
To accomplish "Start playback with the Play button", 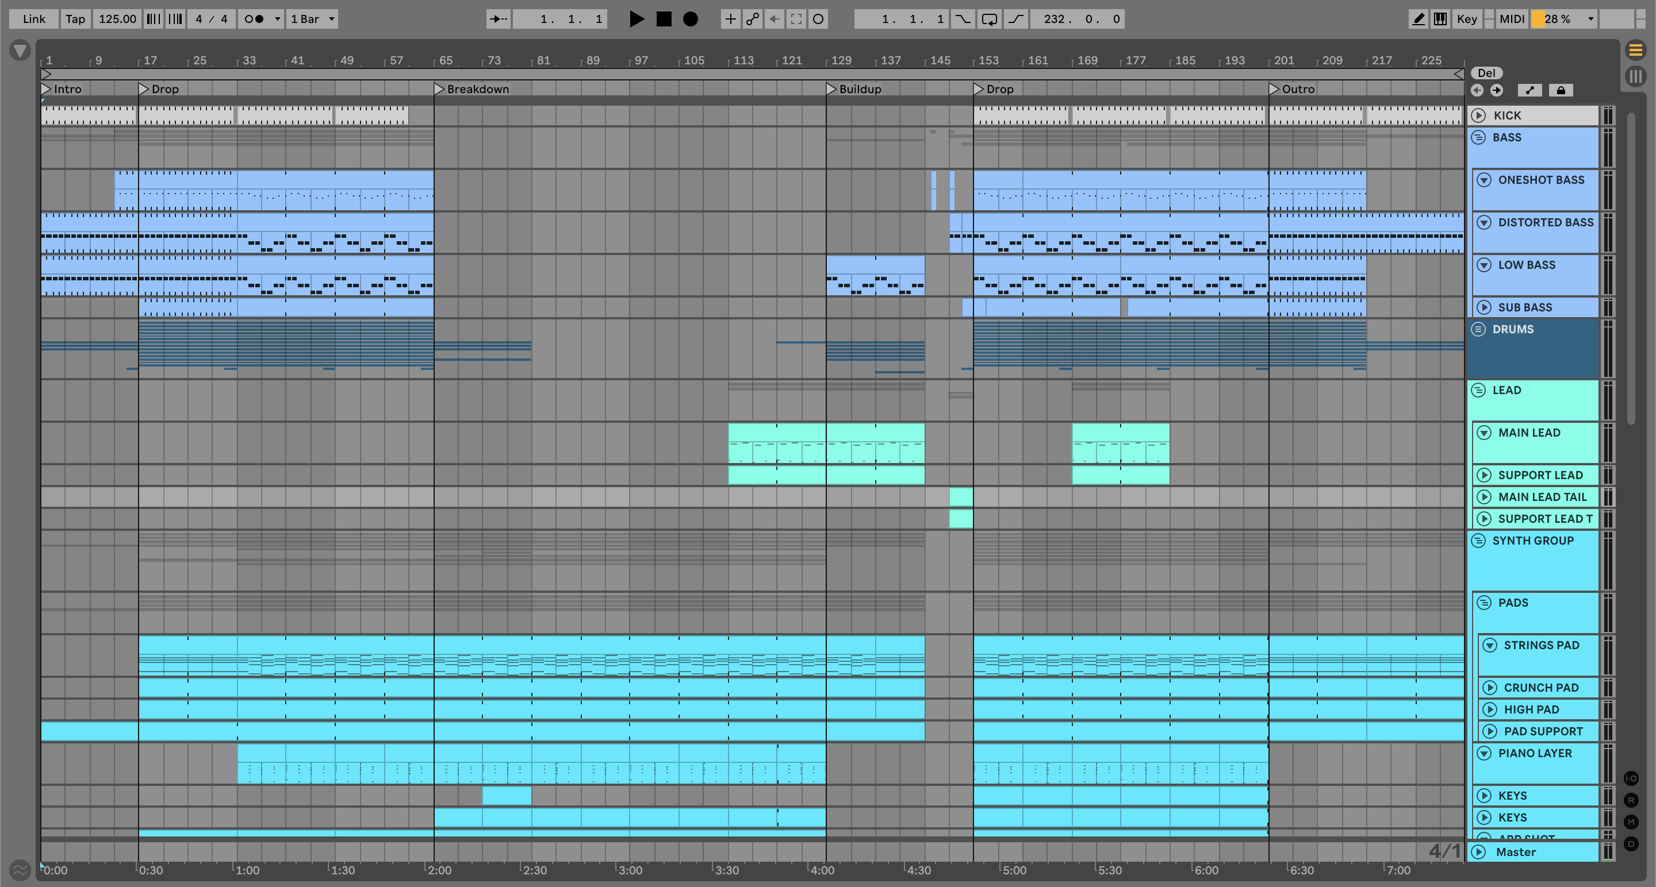I will pos(637,18).
